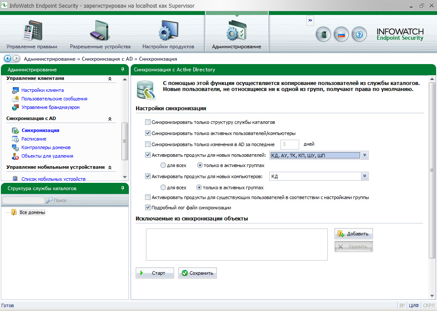This screenshot has height=311, width=437.
Task: Expand toolbar with the » chevron button
Action: coord(310,21)
